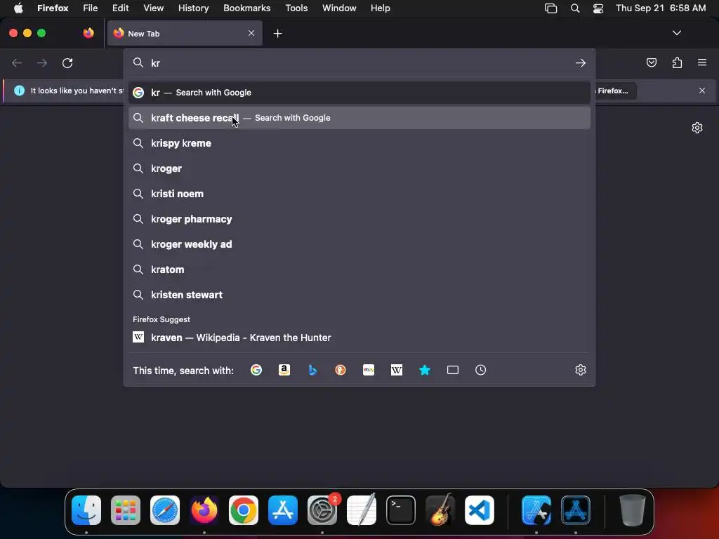
Task: Launch Google Chrome from the Dock
Action: tap(244, 510)
